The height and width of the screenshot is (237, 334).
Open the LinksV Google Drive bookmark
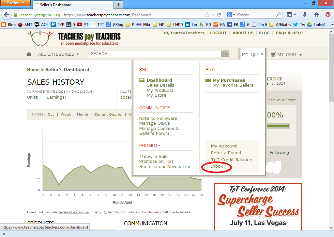pos(316,25)
